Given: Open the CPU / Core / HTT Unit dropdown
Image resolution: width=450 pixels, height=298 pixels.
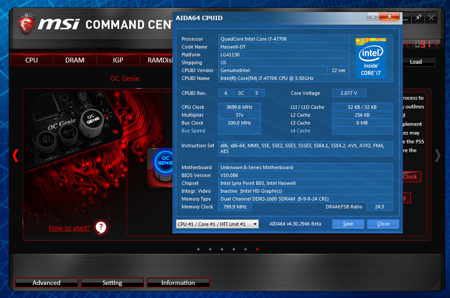Looking at the screenshot, I should [217, 224].
